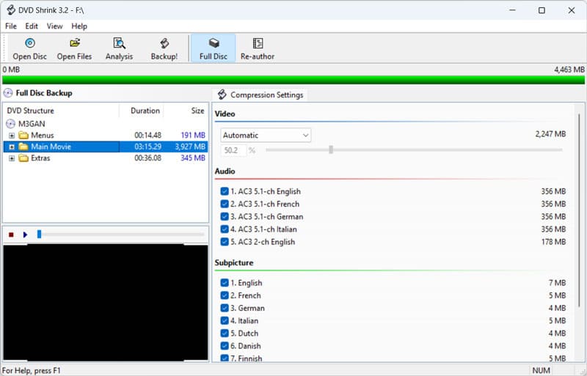
Task: Run Analysis from the toolbar
Action: pyautogui.click(x=119, y=44)
